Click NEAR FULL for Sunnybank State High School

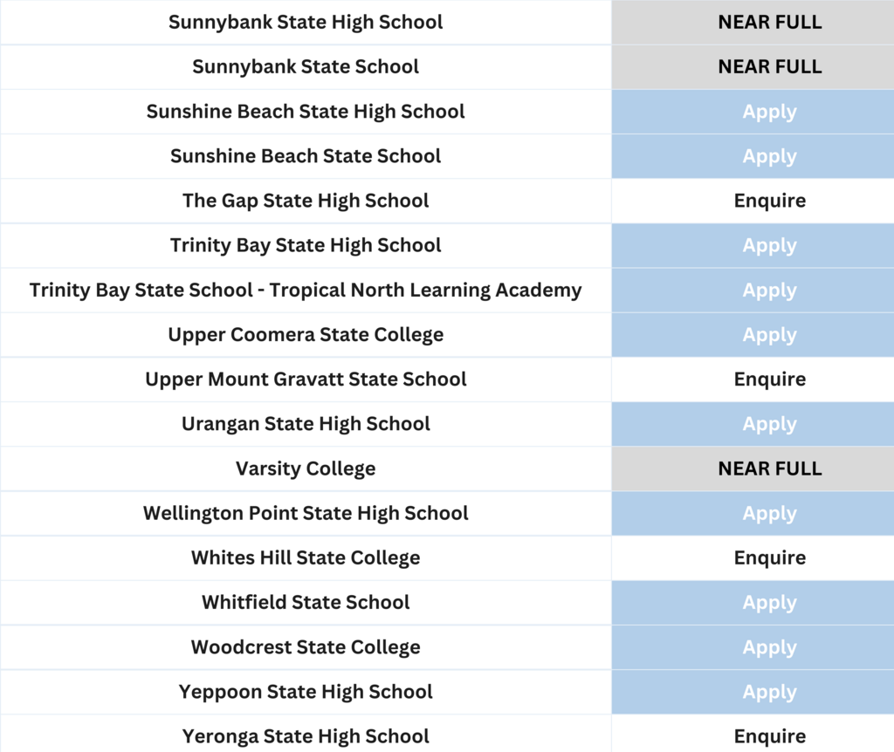tap(769, 22)
